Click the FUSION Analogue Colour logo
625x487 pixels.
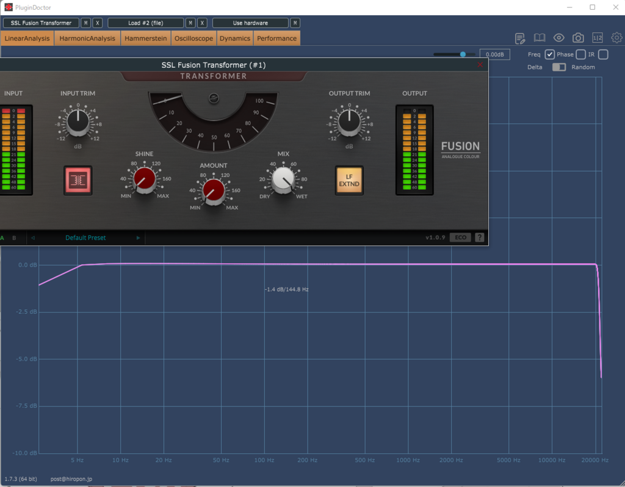coord(460,150)
